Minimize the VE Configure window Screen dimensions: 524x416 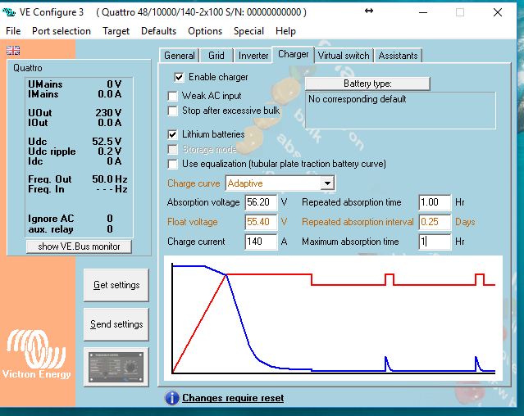tap(423, 12)
